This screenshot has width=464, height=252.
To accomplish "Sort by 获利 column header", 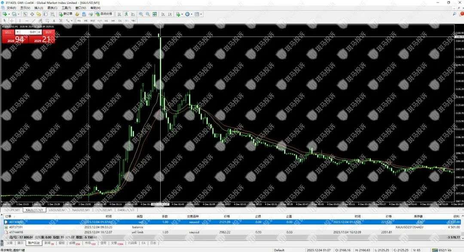I will (x=456, y=216).
